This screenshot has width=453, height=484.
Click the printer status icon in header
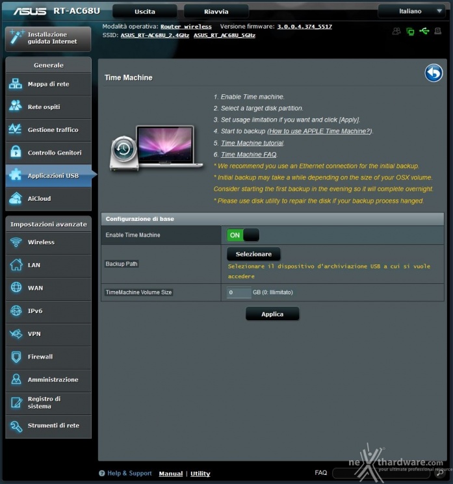point(437,31)
